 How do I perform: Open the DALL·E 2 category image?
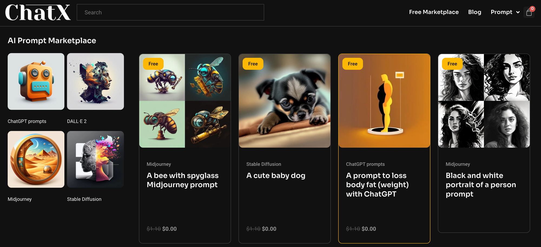tap(95, 81)
